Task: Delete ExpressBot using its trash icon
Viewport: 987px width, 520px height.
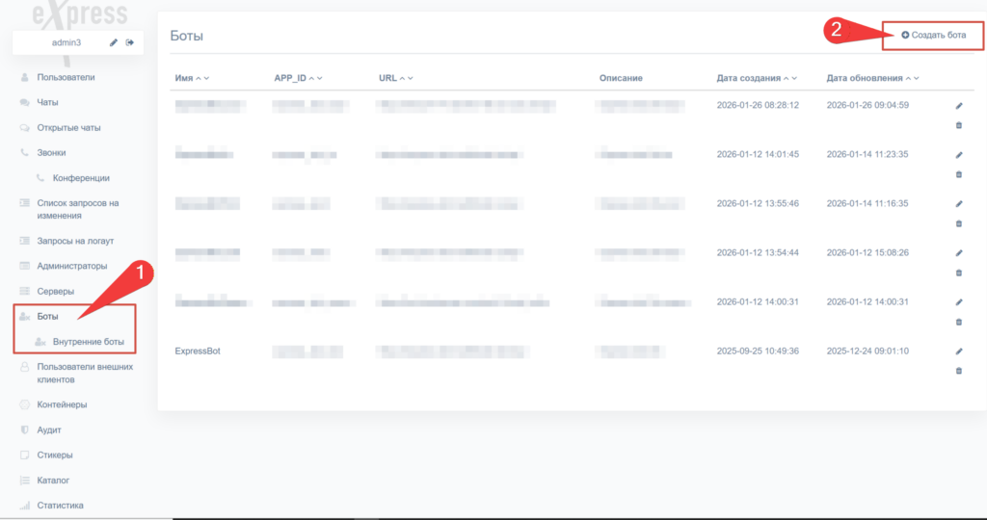Action: pyautogui.click(x=958, y=371)
